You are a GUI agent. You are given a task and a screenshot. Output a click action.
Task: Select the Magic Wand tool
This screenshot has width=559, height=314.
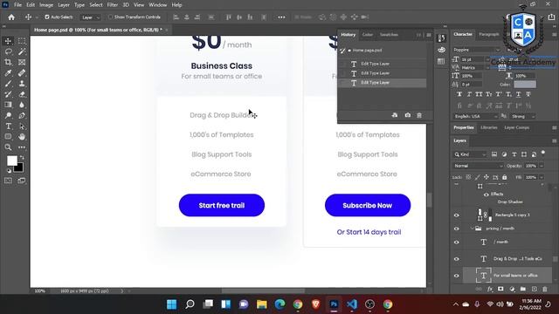pyautogui.click(x=22, y=51)
